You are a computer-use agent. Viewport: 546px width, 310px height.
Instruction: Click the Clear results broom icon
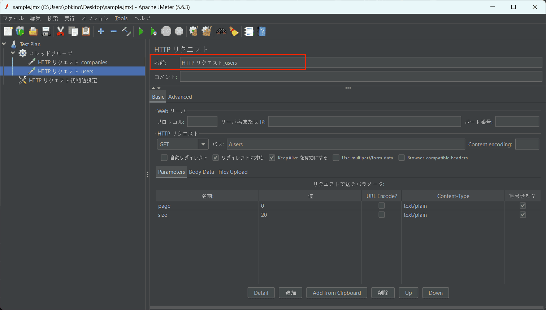pos(194,31)
